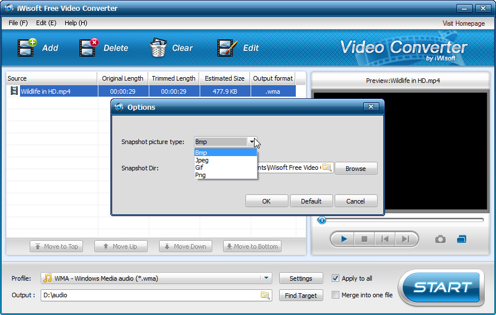The height and width of the screenshot is (315, 496).
Task: Click the Output format column header
Action: [273, 78]
